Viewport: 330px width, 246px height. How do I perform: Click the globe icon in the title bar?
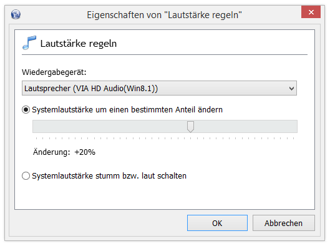[16, 14]
